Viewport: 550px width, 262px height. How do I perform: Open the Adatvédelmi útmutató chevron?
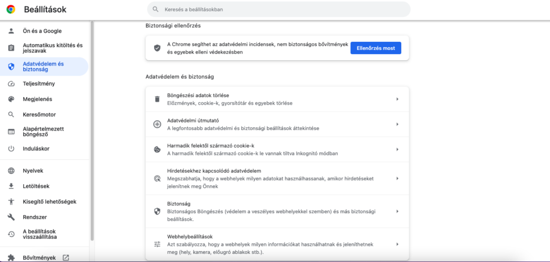pos(397,124)
